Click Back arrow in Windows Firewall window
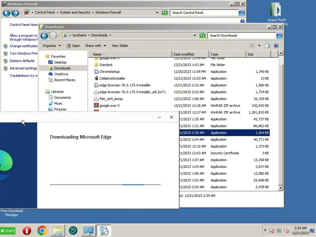This screenshot has width=316, height=237. 7,13
